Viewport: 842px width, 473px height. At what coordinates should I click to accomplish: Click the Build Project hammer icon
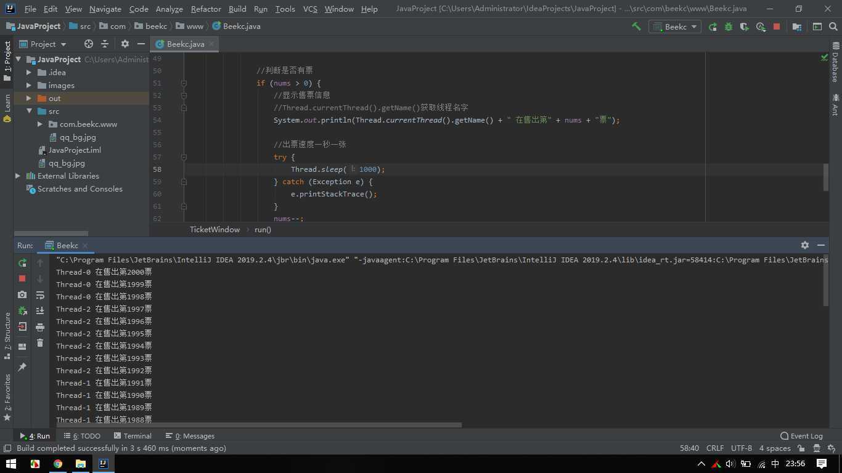point(636,26)
